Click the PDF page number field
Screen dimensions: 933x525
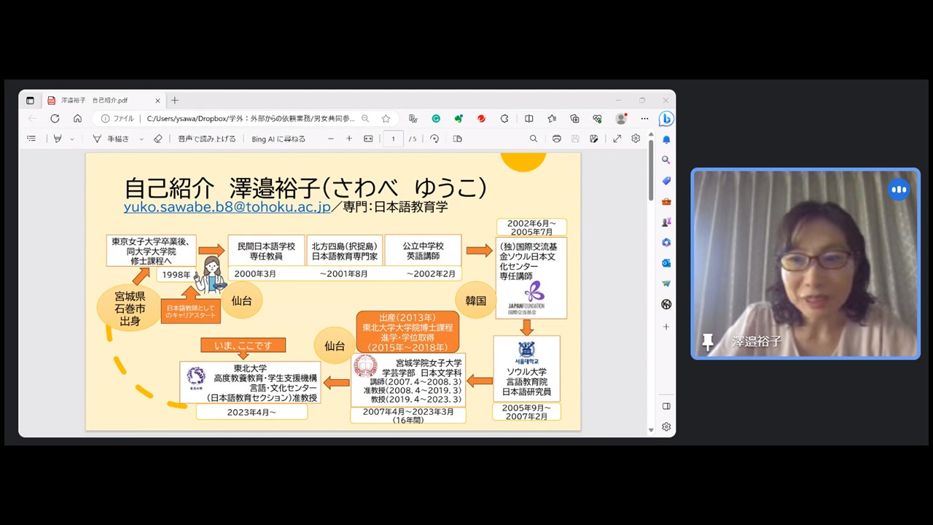pos(394,139)
